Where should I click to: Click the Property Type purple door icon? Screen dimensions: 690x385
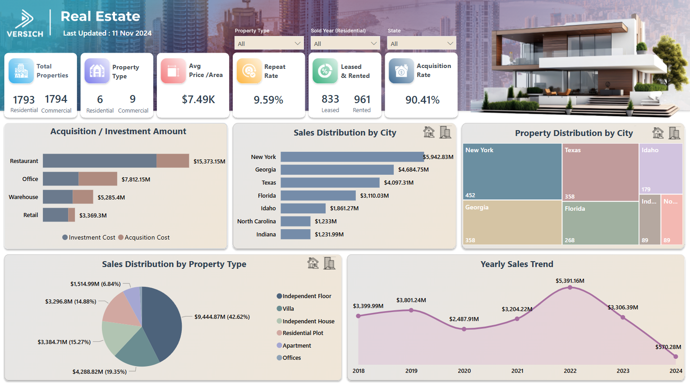[97, 71]
